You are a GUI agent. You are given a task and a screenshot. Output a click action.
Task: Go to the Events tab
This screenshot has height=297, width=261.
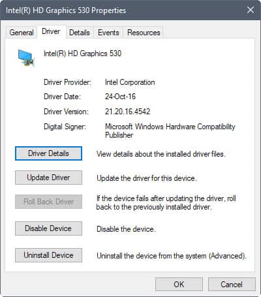click(108, 33)
